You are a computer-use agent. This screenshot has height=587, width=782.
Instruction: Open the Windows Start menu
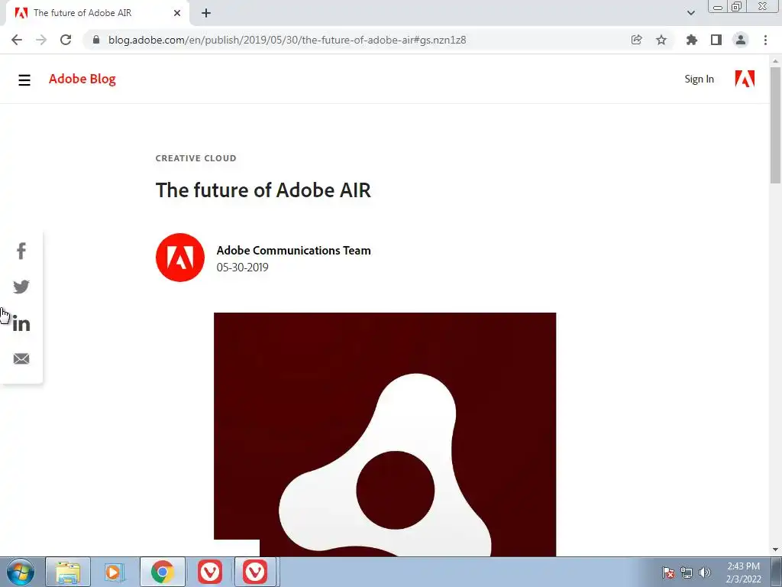(x=21, y=572)
